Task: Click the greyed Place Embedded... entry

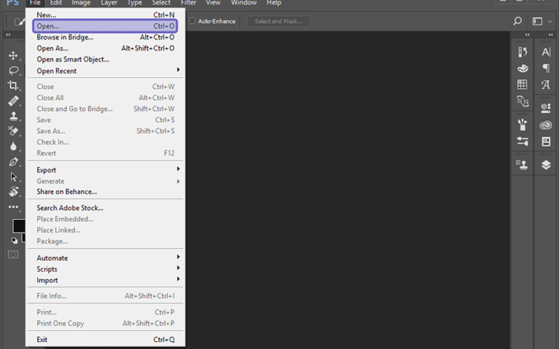Action: pyautogui.click(x=106, y=219)
